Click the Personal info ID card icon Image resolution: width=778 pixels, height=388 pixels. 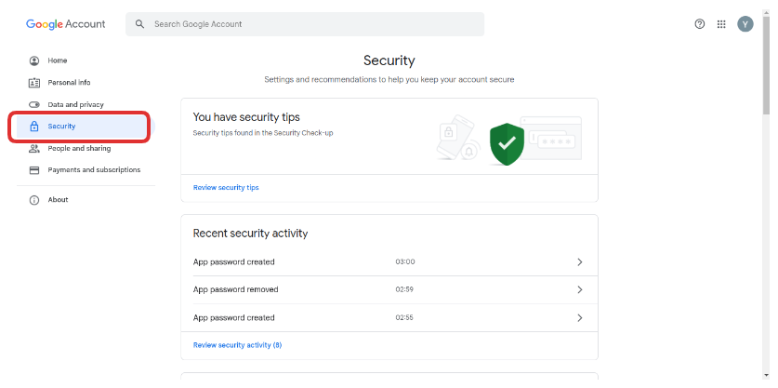[34, 83]
